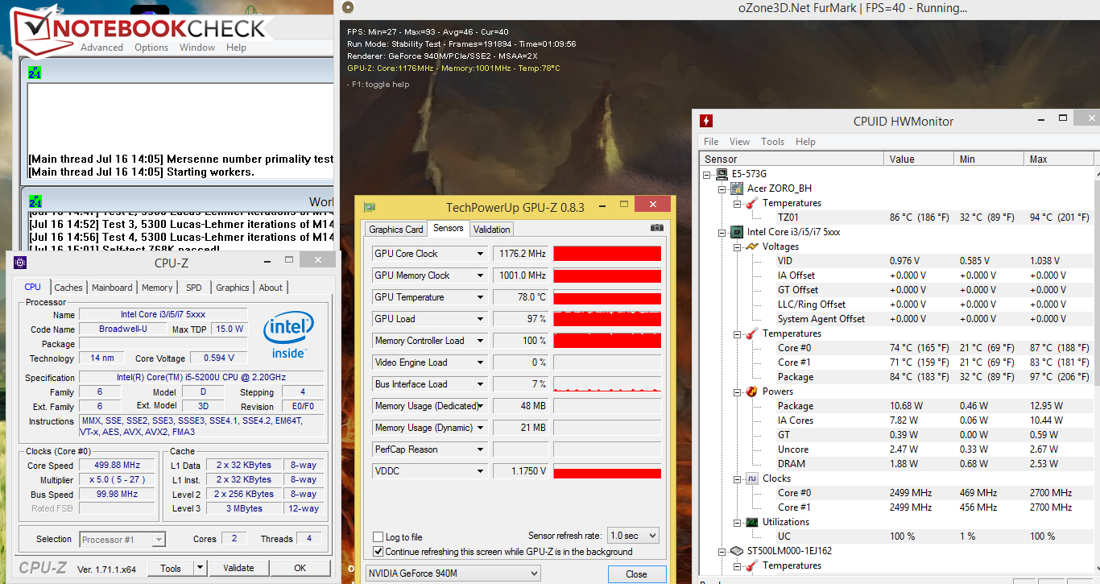The width and height of the screenshot is (1100, 584).
Task: Click the Prime95 Main thread window icon
Action: coord(35,72)
